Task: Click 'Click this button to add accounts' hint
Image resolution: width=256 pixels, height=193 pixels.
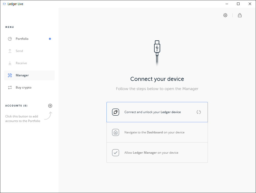Action: click(x=23, y=119)
